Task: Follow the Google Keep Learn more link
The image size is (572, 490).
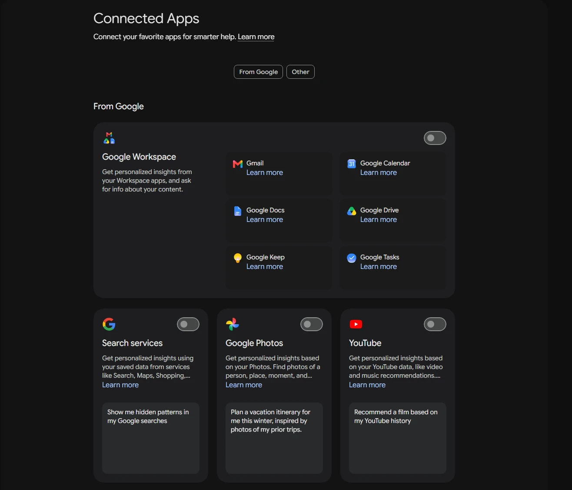Action: click(265, 266)
